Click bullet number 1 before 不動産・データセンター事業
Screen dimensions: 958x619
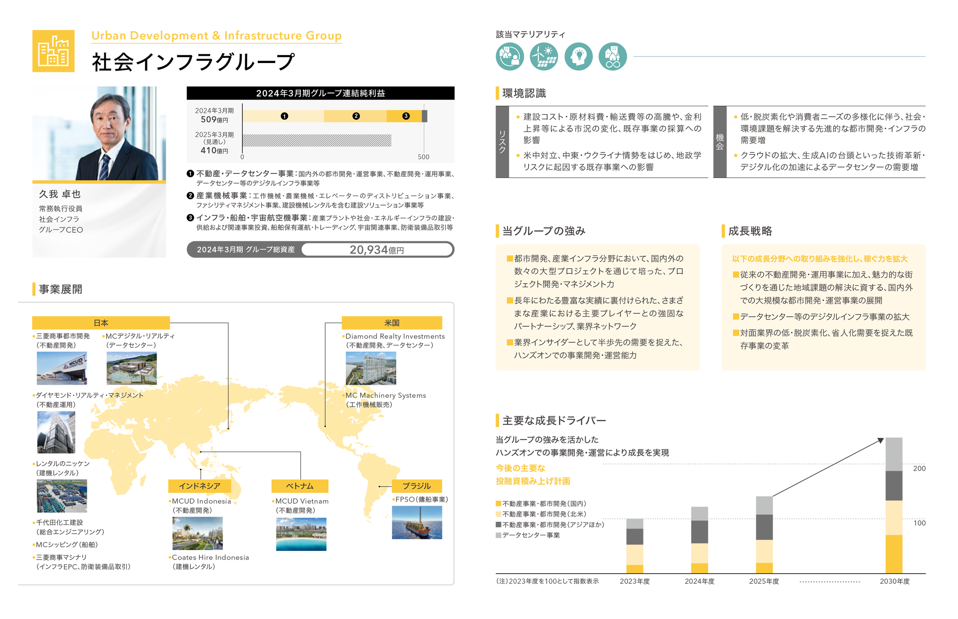(x=190, y=174)
